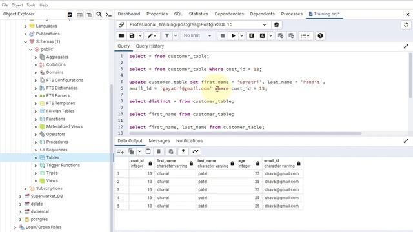Open the connection dropdown Professional_Training/postgres@PostgreSQL 15

click(199, 24)
